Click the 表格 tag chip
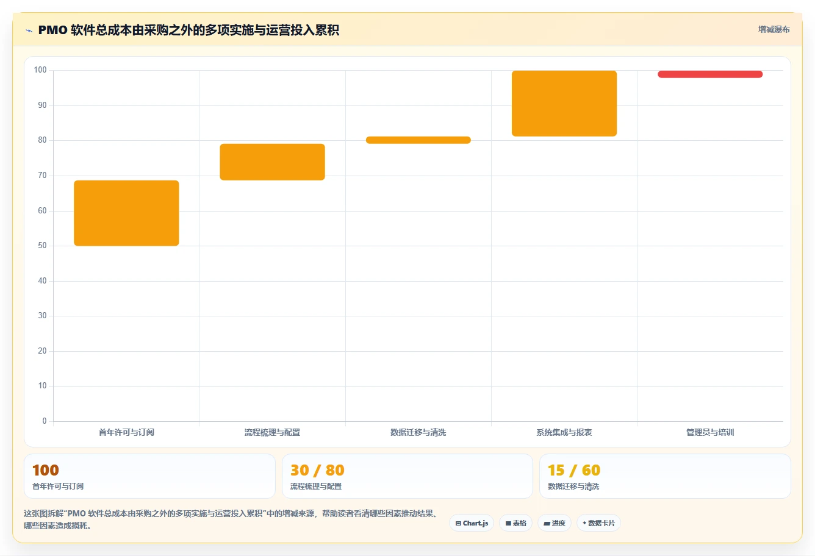 click(x=515, y=523)
